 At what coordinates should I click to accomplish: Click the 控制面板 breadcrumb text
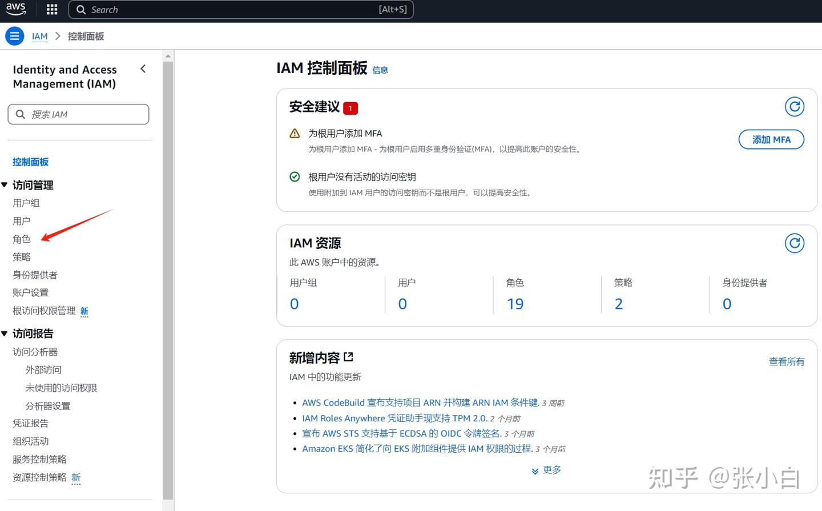pyautogui.click(x=86, y=37)
